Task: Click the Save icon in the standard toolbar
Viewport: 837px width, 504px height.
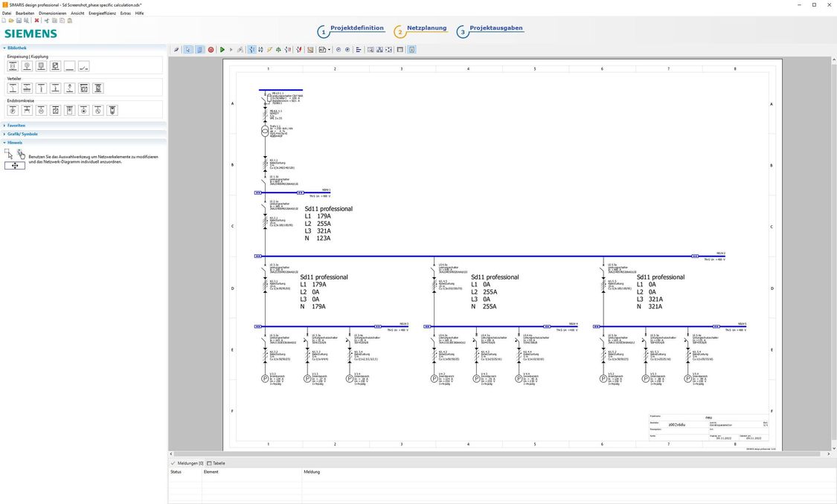Action: (19, 21)
